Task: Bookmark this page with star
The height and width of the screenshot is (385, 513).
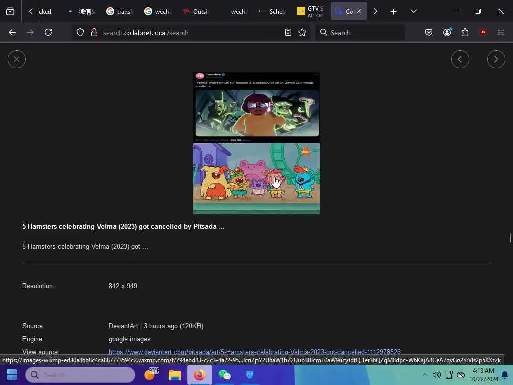Action: [x=302, y=33]
